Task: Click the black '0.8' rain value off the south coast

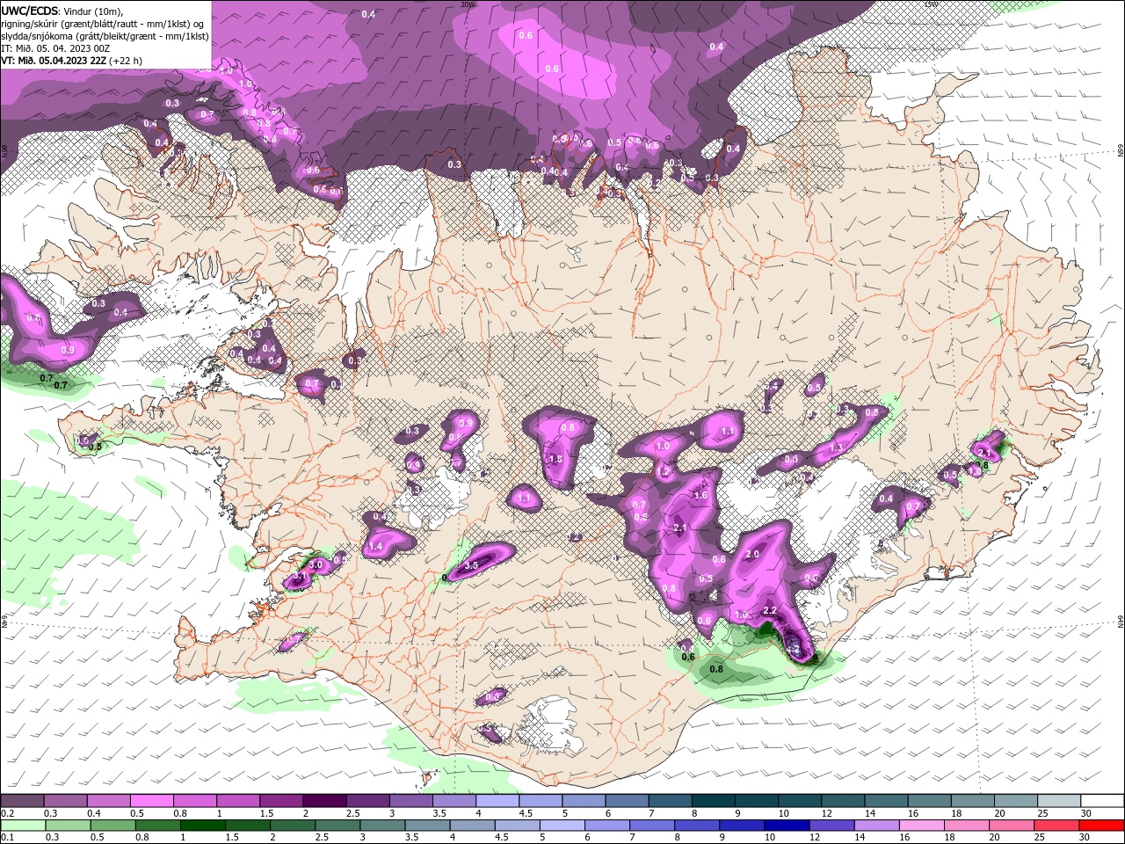Action: point(716,669)
